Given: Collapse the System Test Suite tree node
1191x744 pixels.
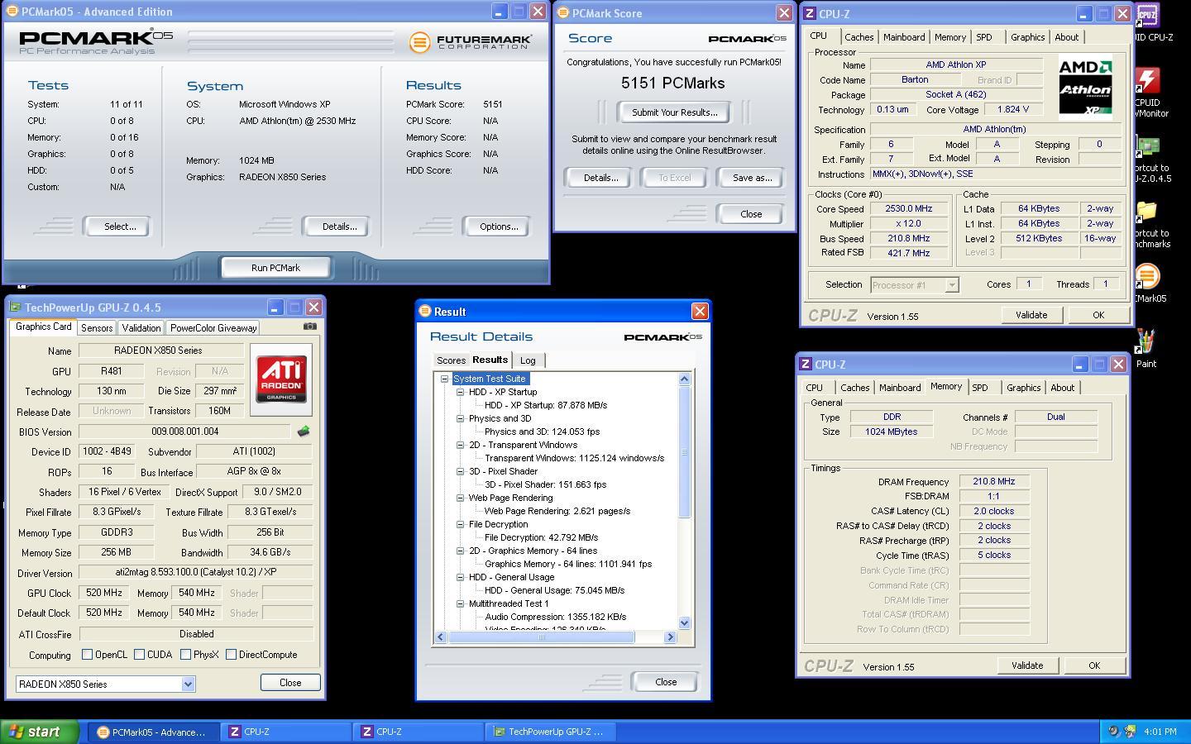Looking at the screenshot, I should pos(444,379).
